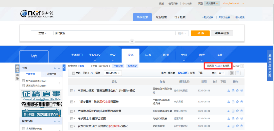Screen dimensions: 274x131
Task: Click the 结果中检索 button
Action: pos(222,33)
